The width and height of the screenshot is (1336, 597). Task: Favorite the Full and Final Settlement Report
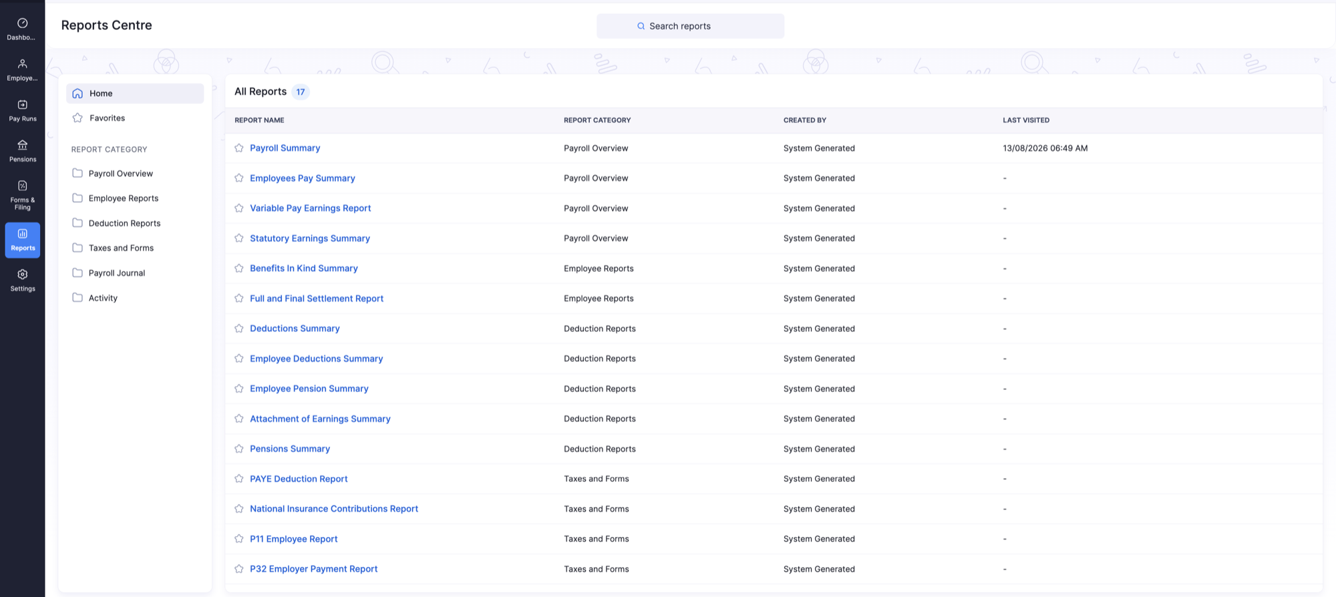pos(239,298)
